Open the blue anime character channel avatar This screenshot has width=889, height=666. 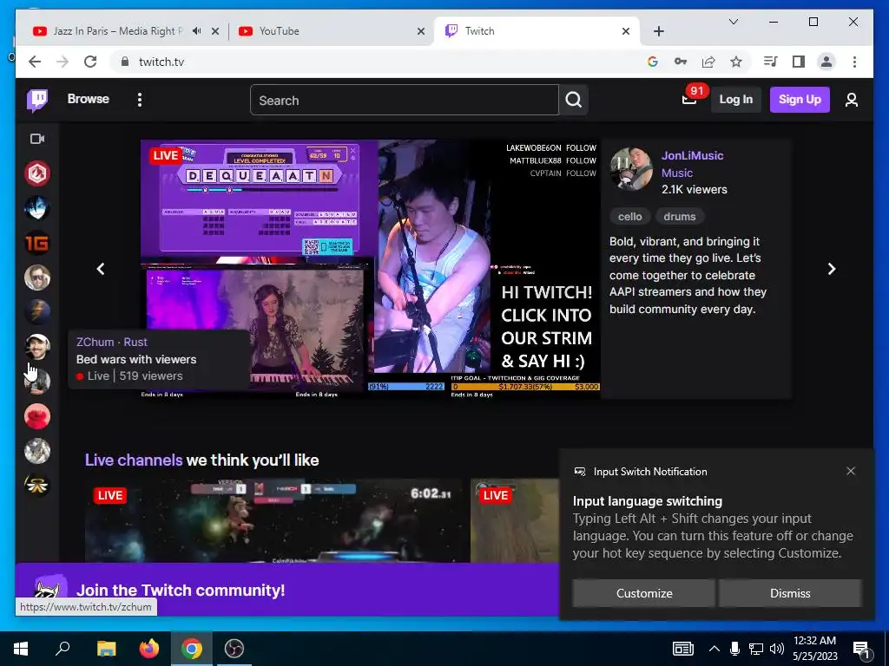pos(37,208)
